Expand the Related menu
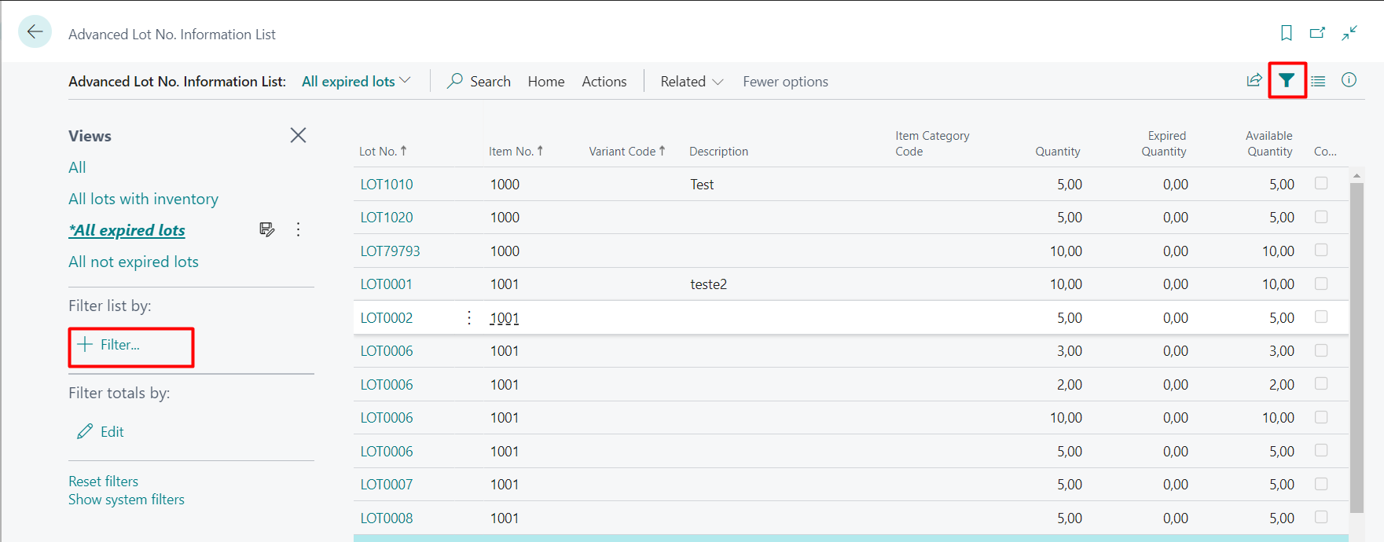Image resolution: width=1384 pixels, height=542 pixels. pos(691,82)
